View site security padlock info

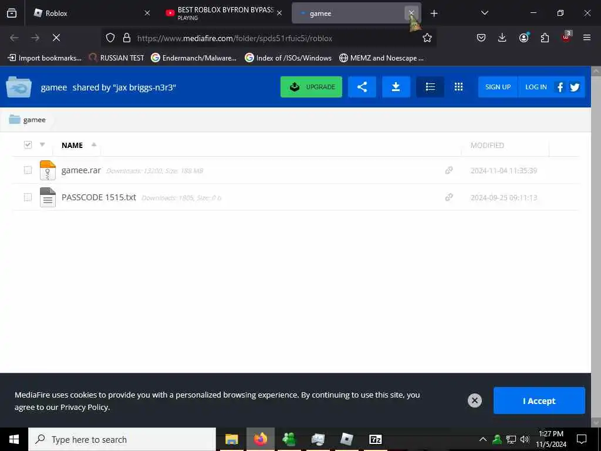click(x=127, y=38)
